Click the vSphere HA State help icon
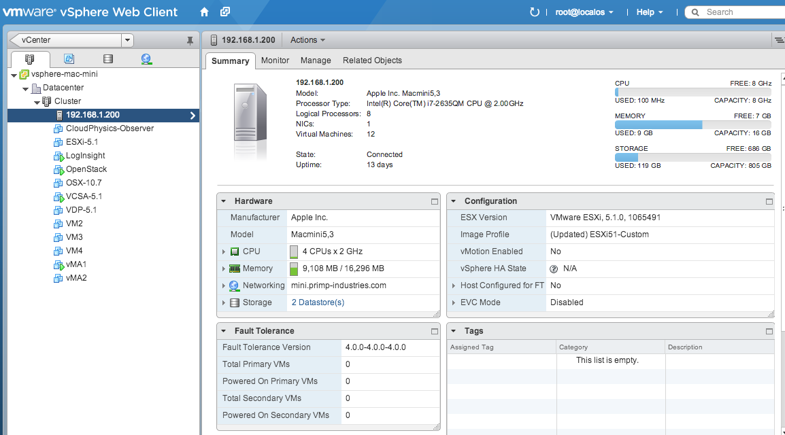This screenshot has height=435, width=785. pos(554,269)
